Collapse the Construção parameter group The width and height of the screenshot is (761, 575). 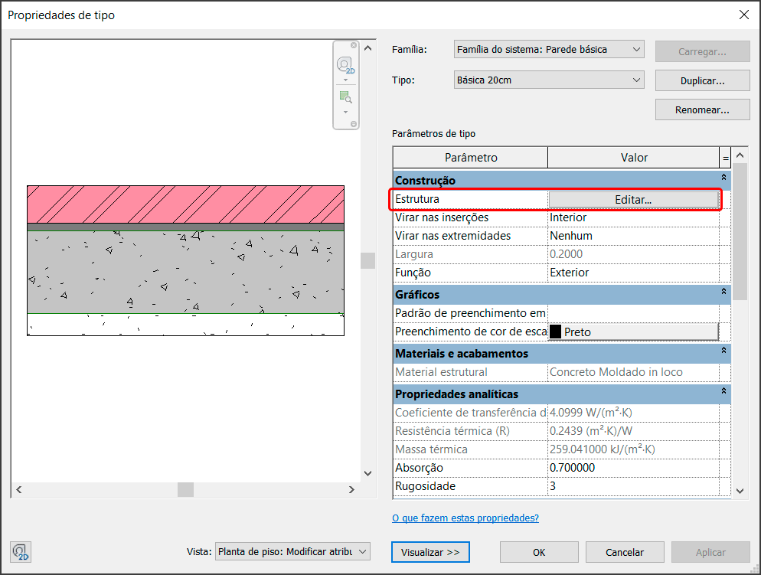click(723, 180)
